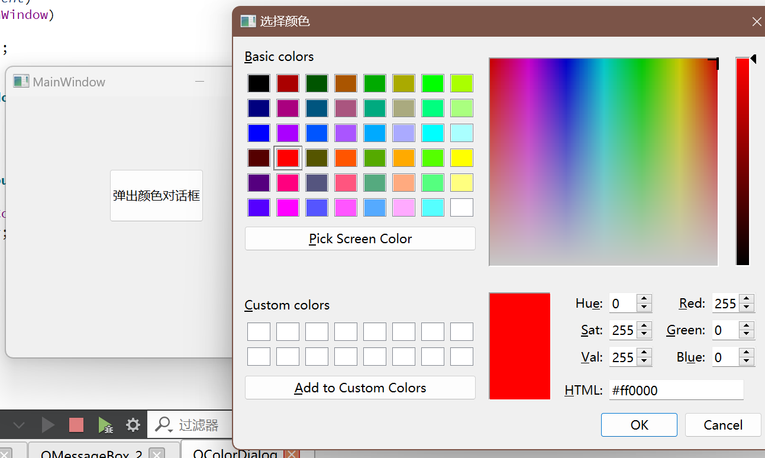Viewport: 765px width, 458px height.
Task: Select the last custom color slot in second row
Action: tap(461, 356)
